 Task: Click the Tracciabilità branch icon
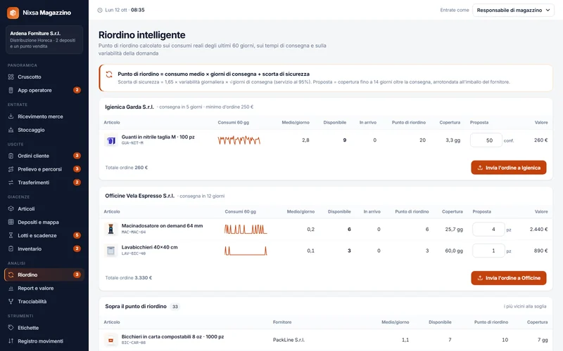(11, 302)
